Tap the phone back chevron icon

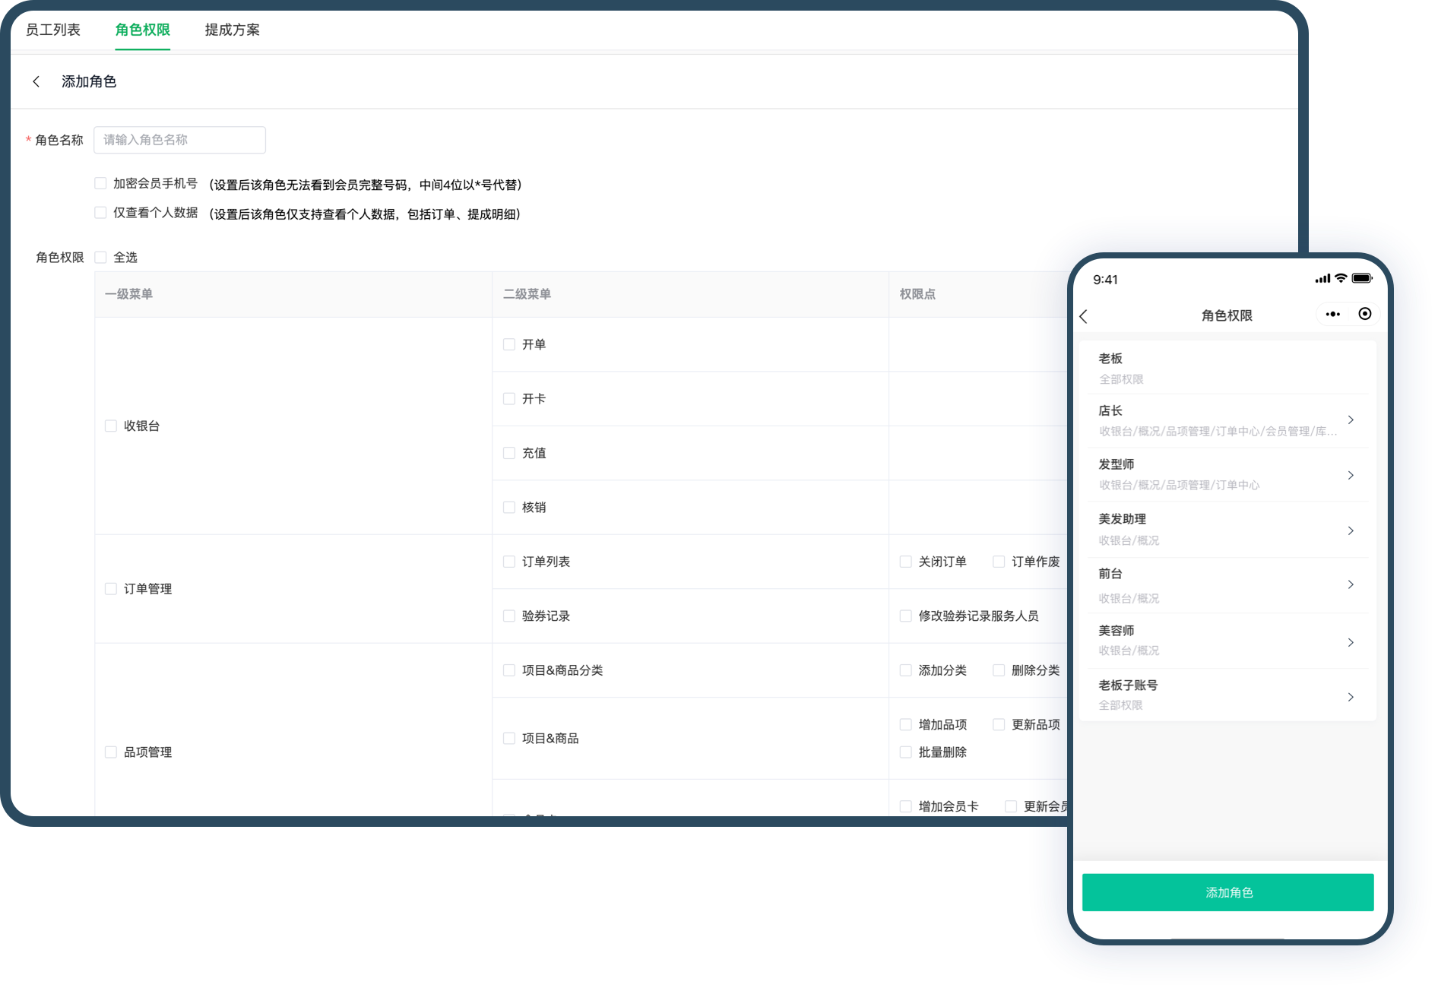tap(1083, 316)
